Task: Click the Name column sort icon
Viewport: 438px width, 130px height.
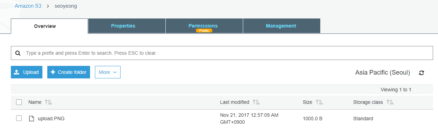Action: click(x=48, y=102)
